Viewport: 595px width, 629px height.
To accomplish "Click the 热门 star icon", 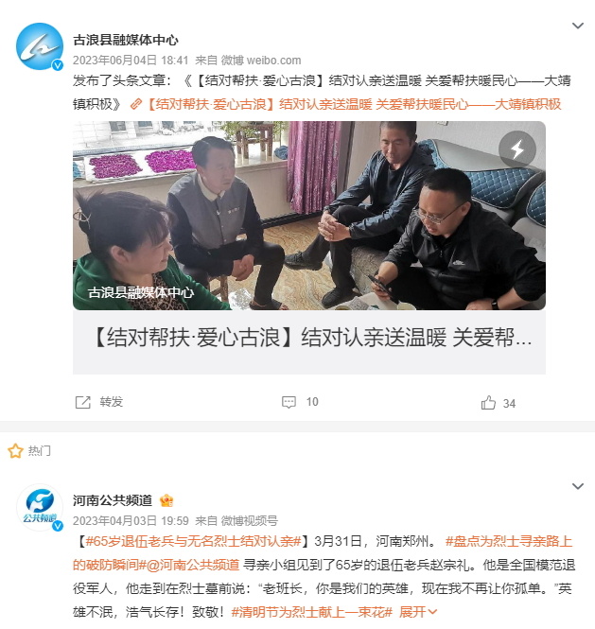I will click(x=15, y=451).
